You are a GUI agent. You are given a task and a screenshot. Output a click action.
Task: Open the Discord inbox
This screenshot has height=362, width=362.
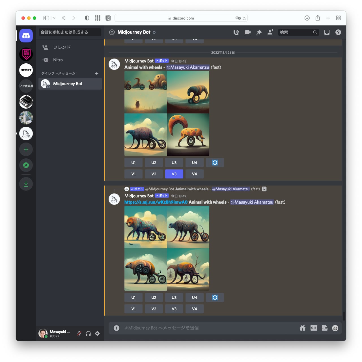(327, 32)
